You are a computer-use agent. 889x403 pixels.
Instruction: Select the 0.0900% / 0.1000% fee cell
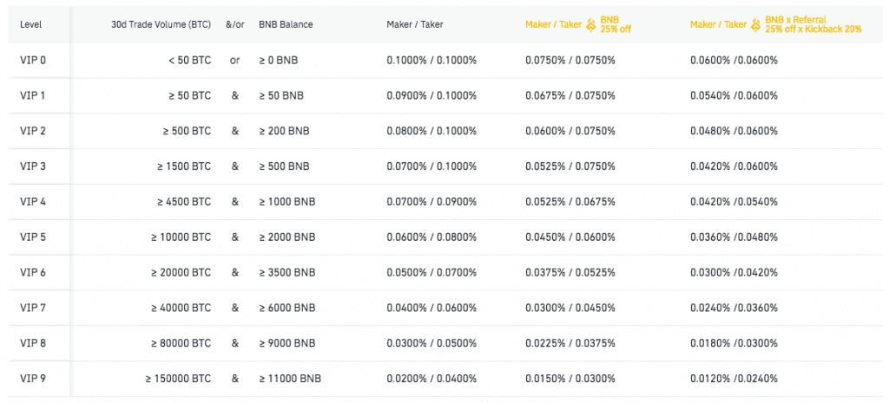click(x=431, y=95)
